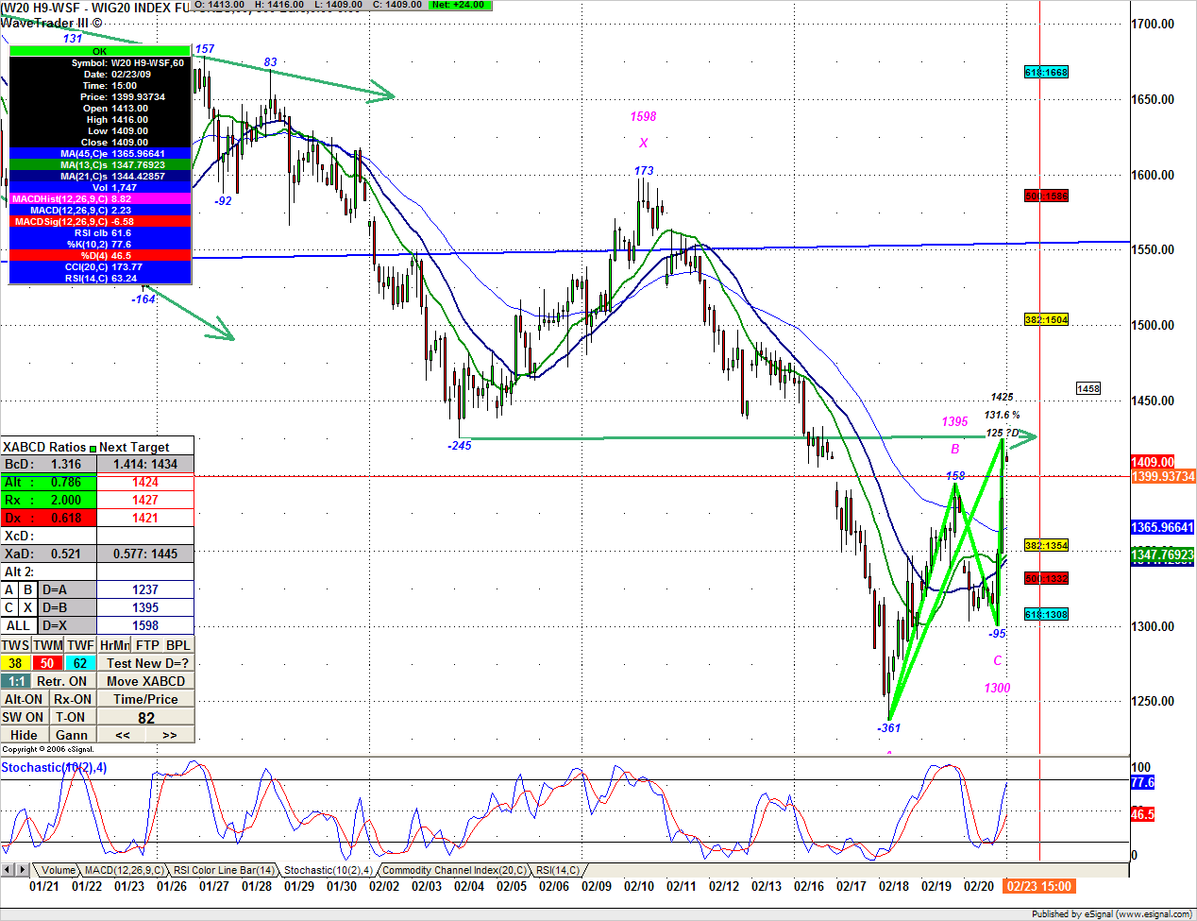
Task: Click red Dx 0.618 ratio cell
Action: pos(48,518)
